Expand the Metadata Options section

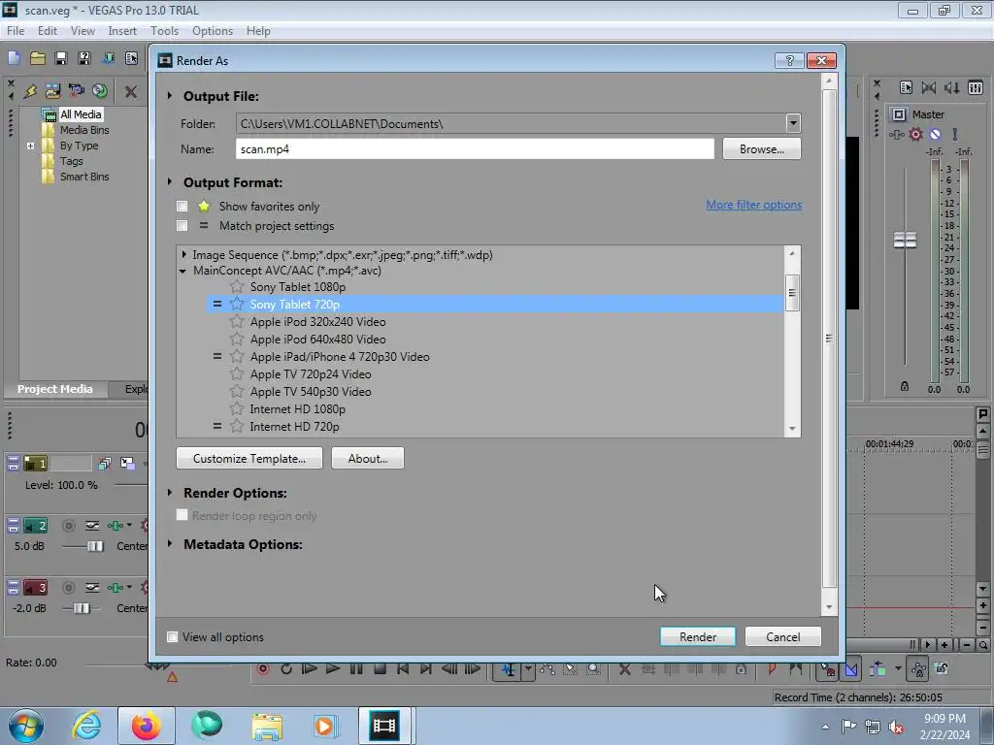[x=170, y=543]
